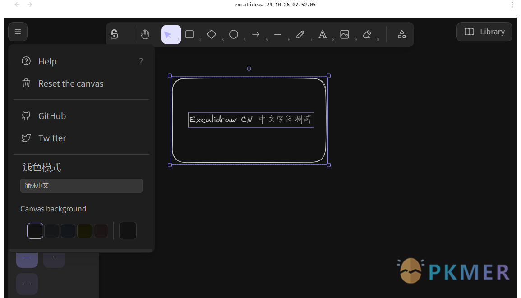The width and height of the screenshot is (521, 298).
Task: Select the Selection arrow tool
Action: [171, 34]
